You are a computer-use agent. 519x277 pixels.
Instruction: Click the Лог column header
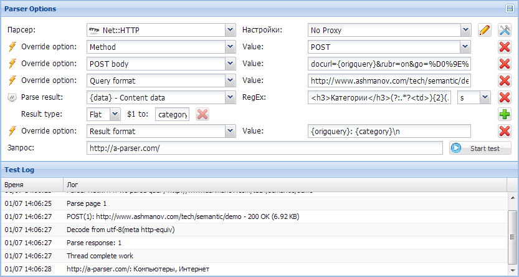click(72, 185)
